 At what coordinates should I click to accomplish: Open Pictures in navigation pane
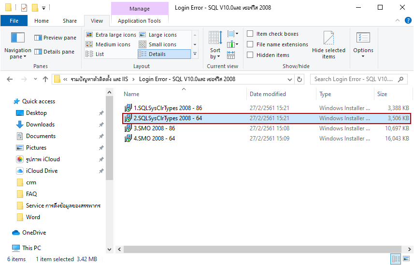[x=31, y=148]
